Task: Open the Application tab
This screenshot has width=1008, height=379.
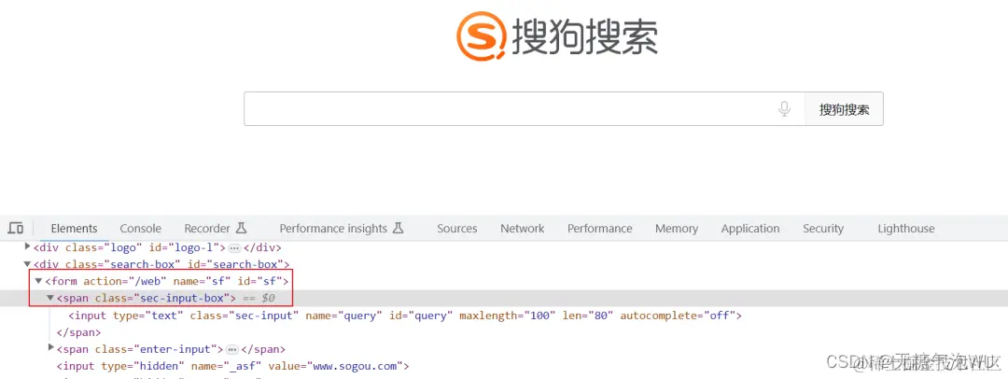Action: click(750, 229)
